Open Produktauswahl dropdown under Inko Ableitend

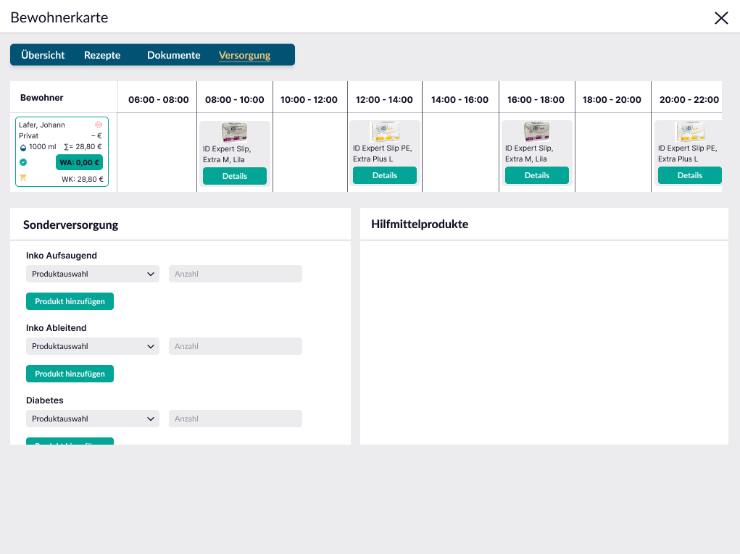coord(93,346)
